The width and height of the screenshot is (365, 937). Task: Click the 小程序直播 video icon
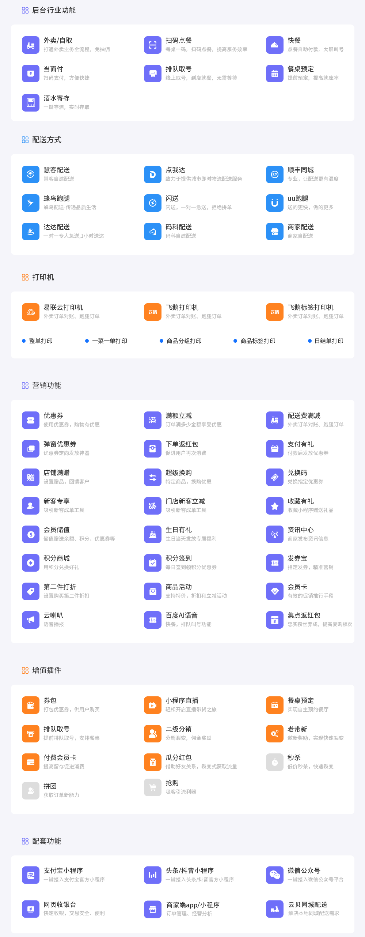pos(153,705)
